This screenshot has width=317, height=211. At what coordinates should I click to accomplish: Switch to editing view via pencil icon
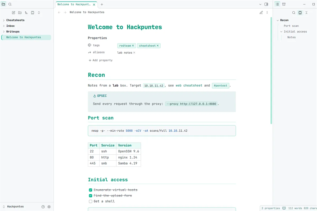(261, 12)
